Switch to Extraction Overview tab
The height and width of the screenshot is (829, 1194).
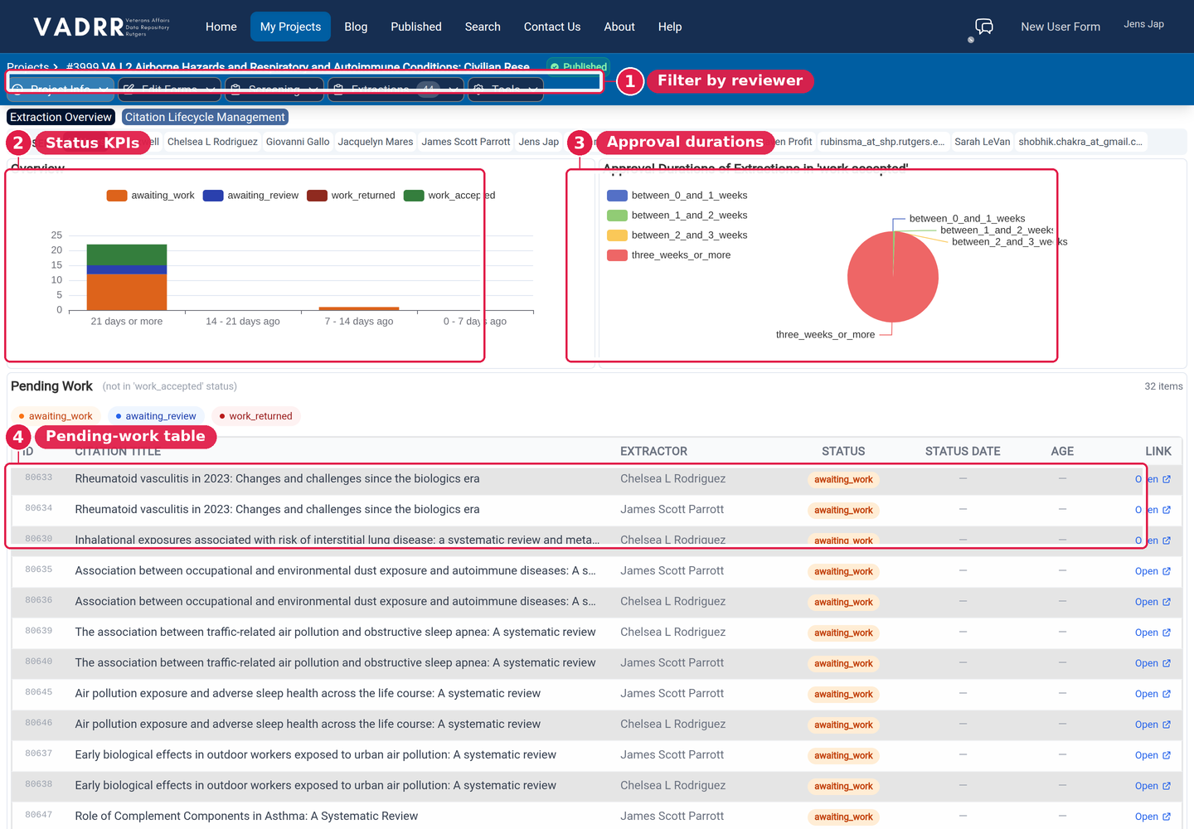pos(61,118)
